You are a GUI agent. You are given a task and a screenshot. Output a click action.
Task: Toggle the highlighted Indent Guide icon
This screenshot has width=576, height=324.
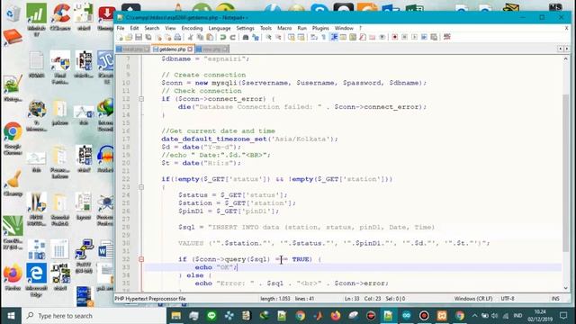tap(334, 37)
